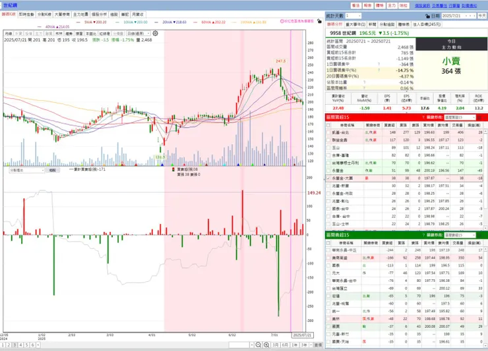Check the 元大 seller checkbox
The height and width of the screenshot is (351, 488).
coord(328,273)
